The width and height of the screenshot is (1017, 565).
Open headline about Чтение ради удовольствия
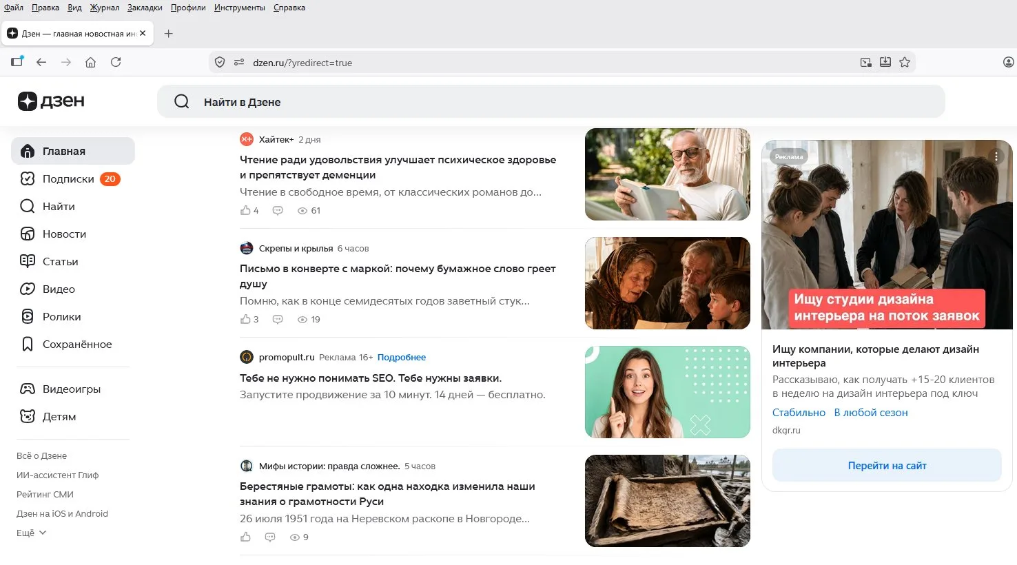pyautogui.click(x=398, y=167)
